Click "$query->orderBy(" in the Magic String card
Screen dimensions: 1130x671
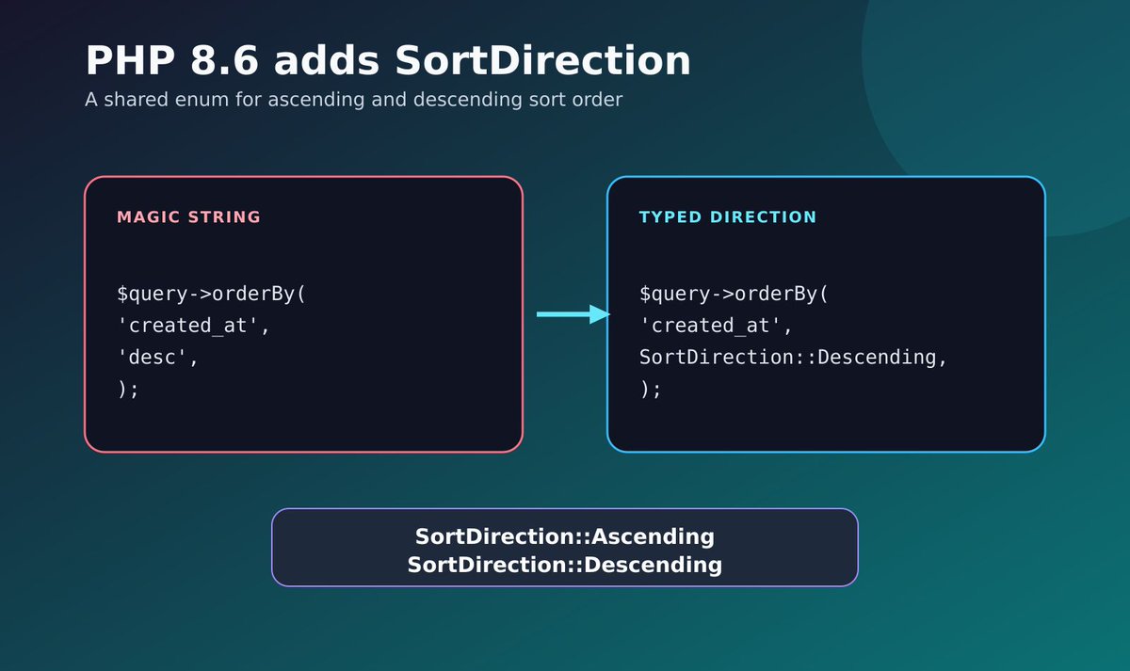[x=212, y=295]
